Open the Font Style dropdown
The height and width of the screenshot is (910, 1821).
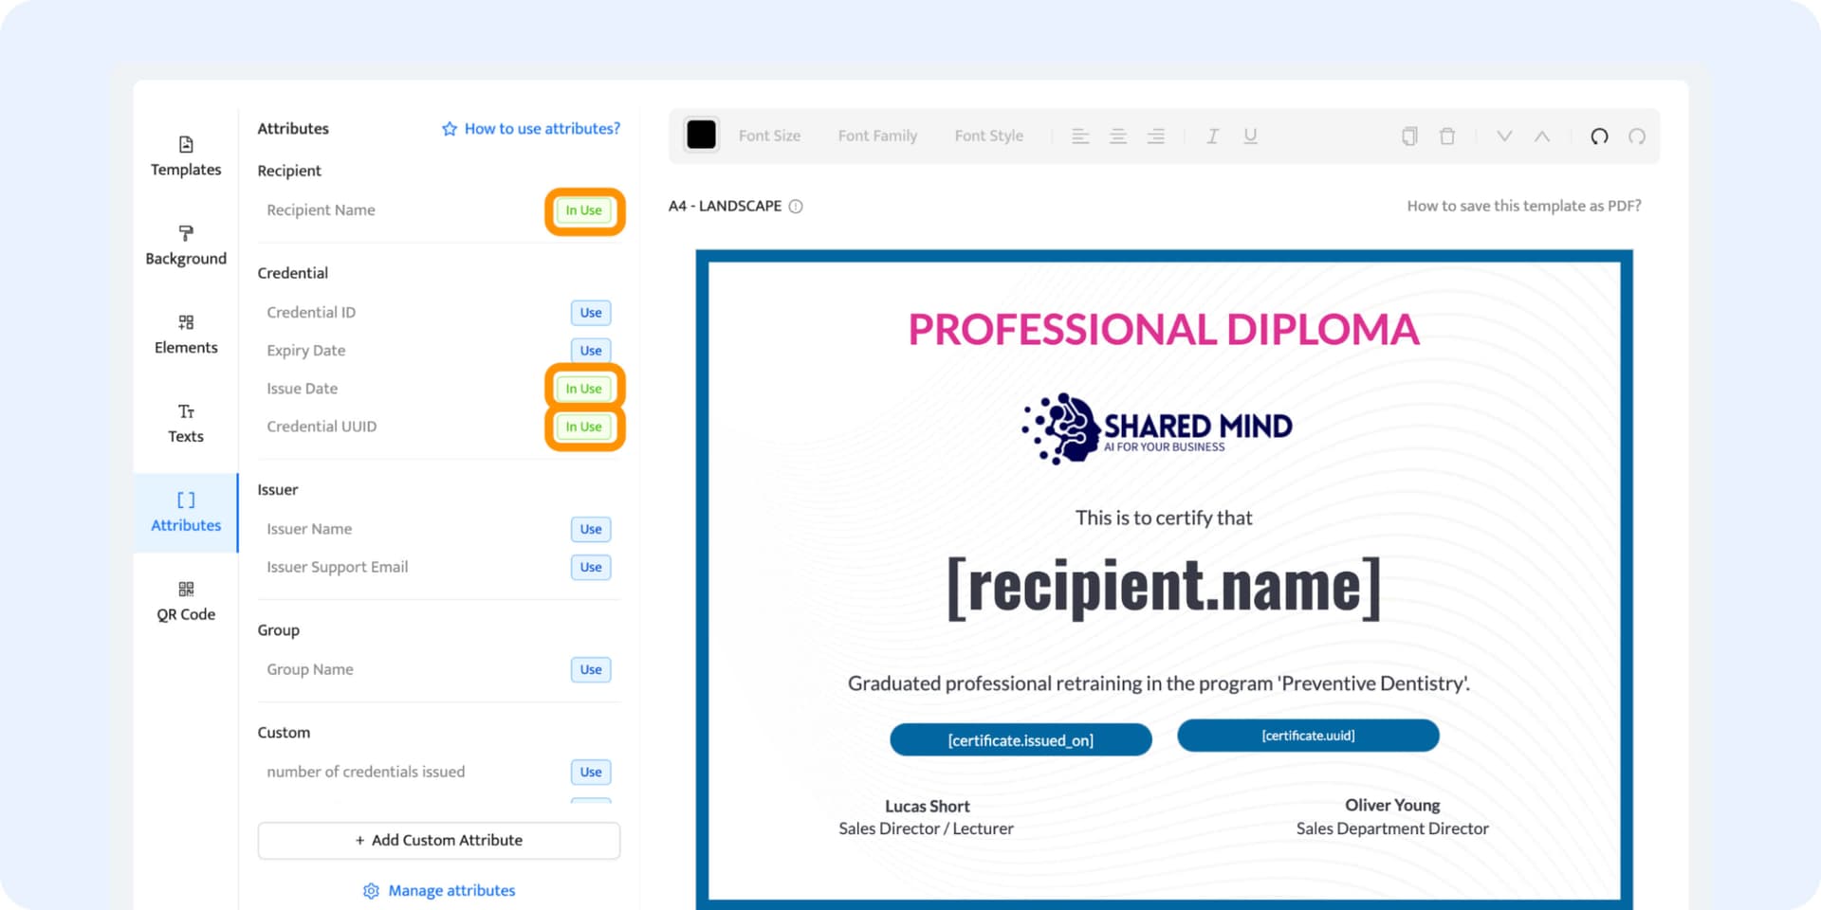[988, 136]
